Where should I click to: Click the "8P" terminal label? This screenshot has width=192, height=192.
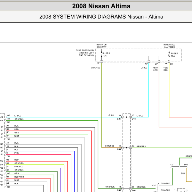166,64
